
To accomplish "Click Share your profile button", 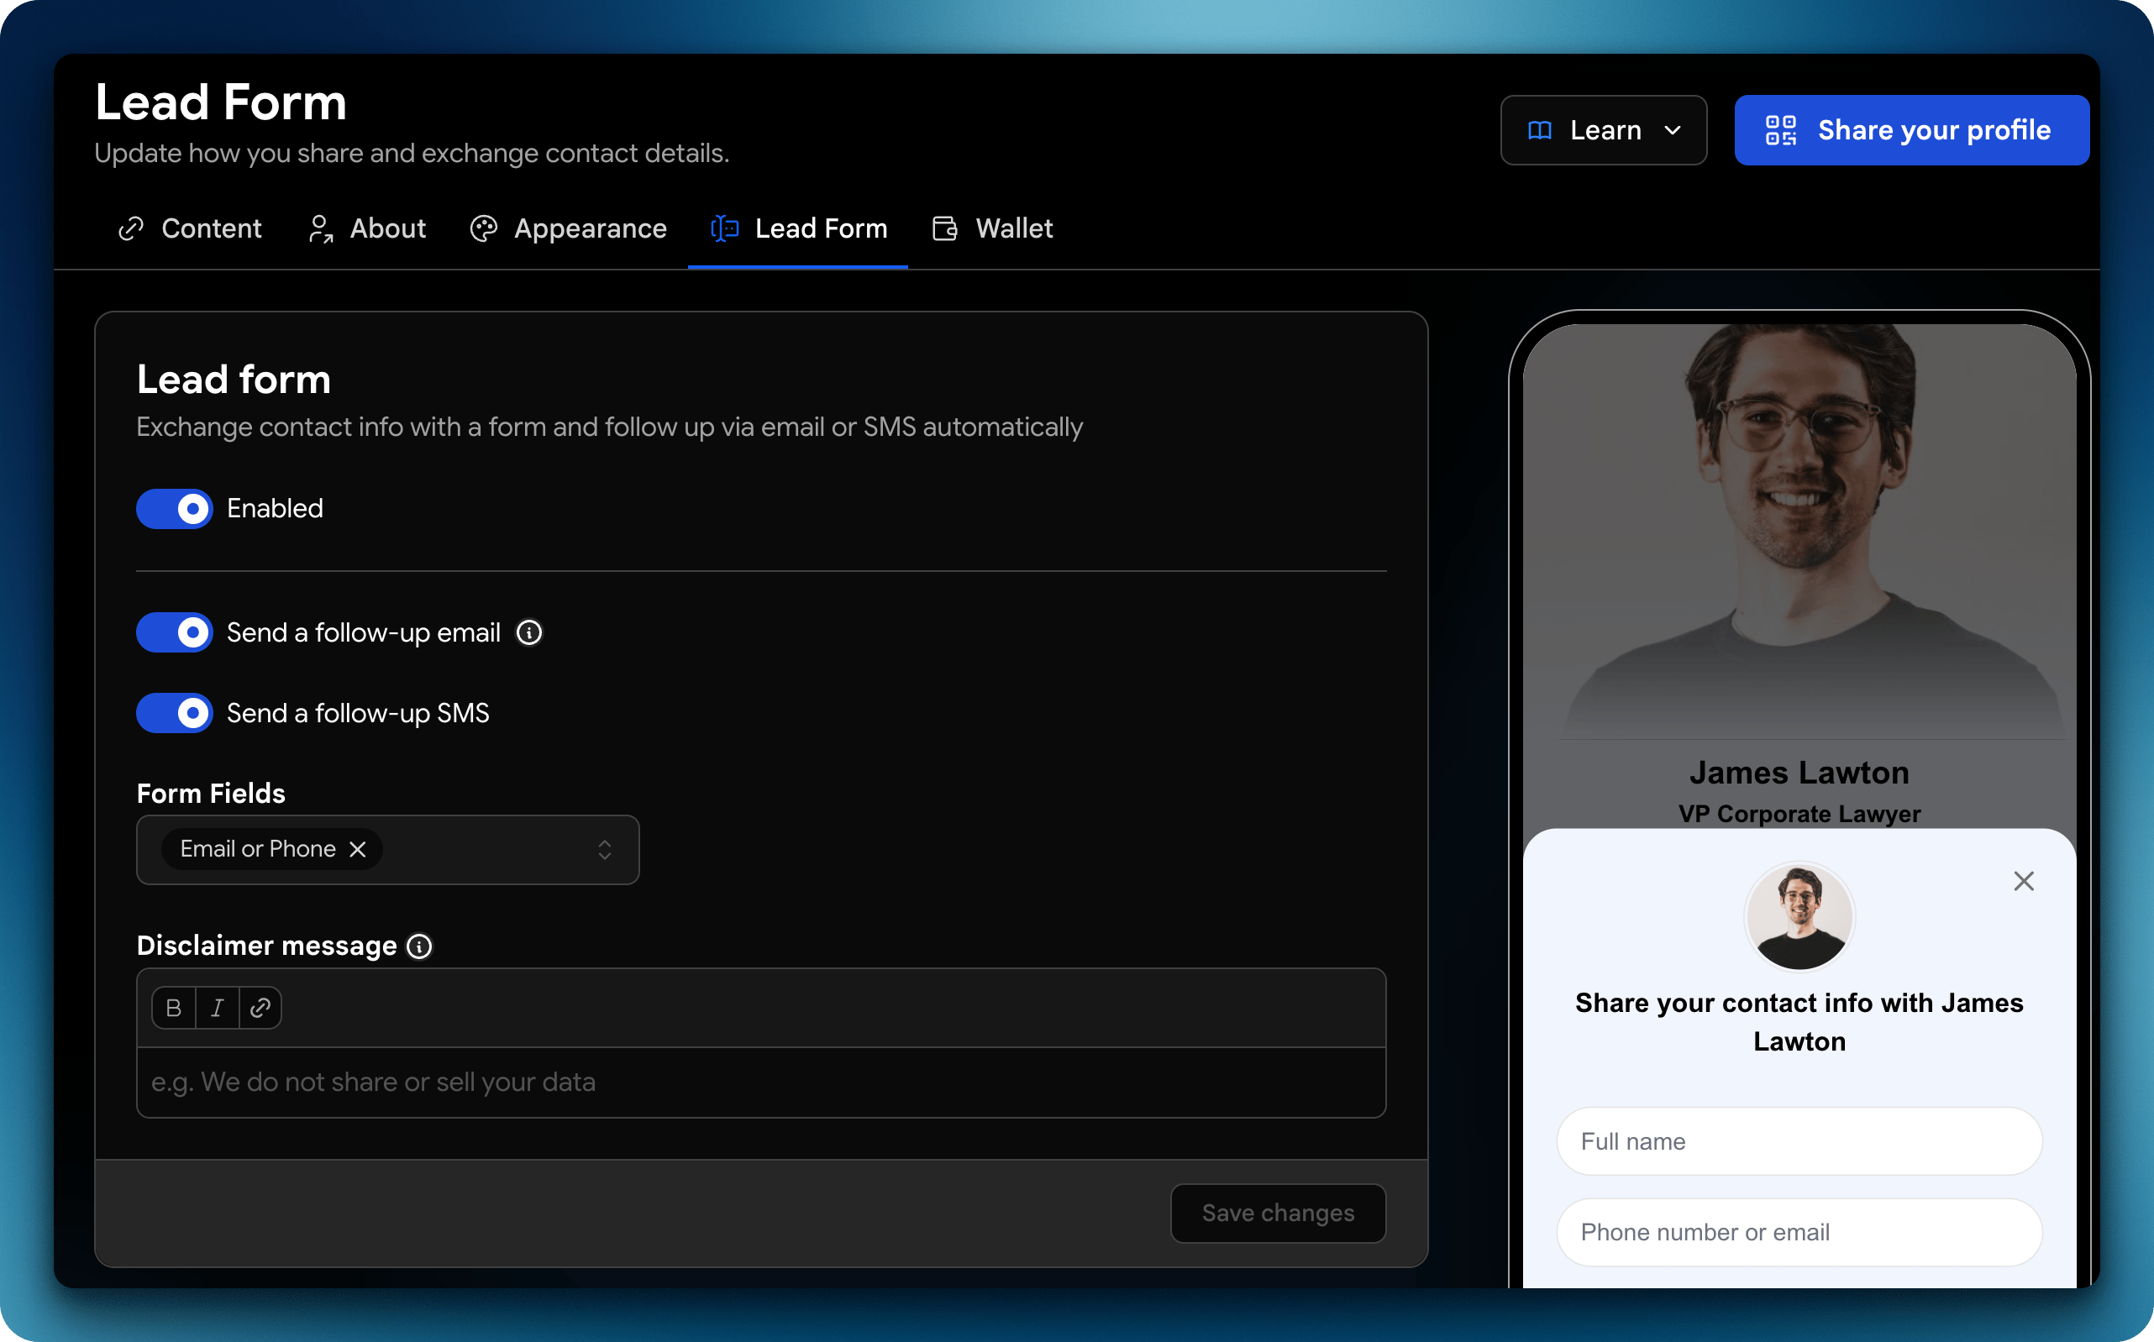I will [x=1911, y=130].
